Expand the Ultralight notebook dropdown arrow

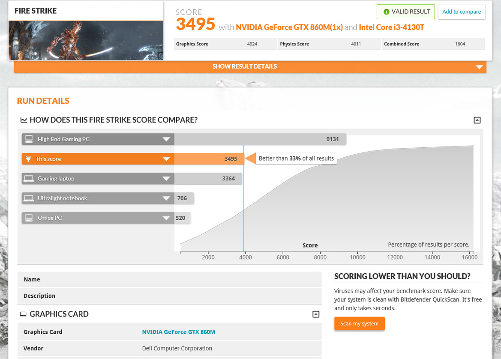(x=166, y=198)
